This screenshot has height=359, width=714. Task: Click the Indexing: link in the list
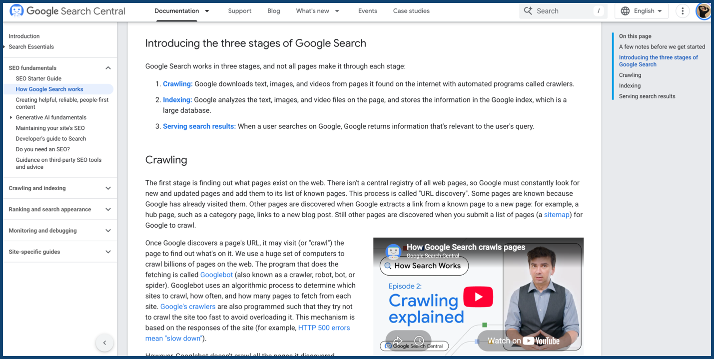[x=177, y=100]
